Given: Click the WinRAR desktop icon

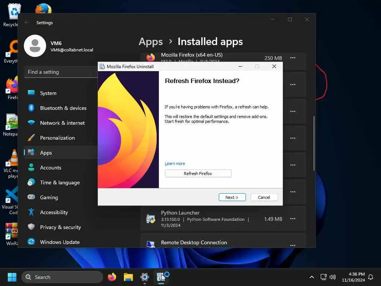Looking at the screenshot, I should [x=12, y=234].
